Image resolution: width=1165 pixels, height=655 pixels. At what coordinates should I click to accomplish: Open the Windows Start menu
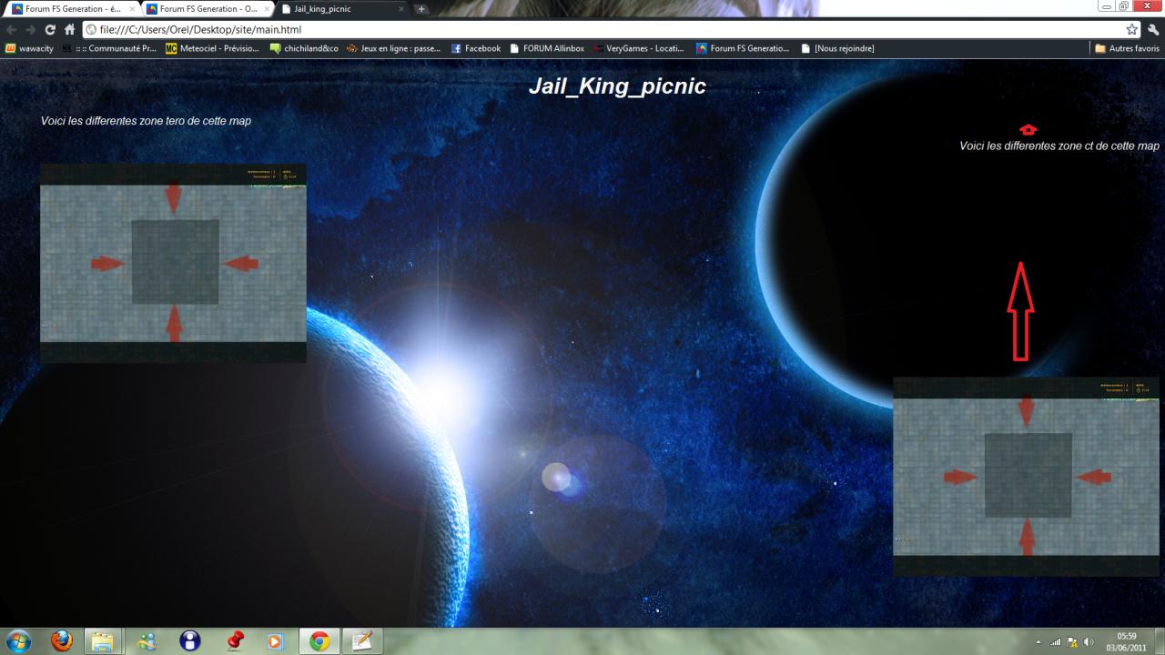(18, 641)
